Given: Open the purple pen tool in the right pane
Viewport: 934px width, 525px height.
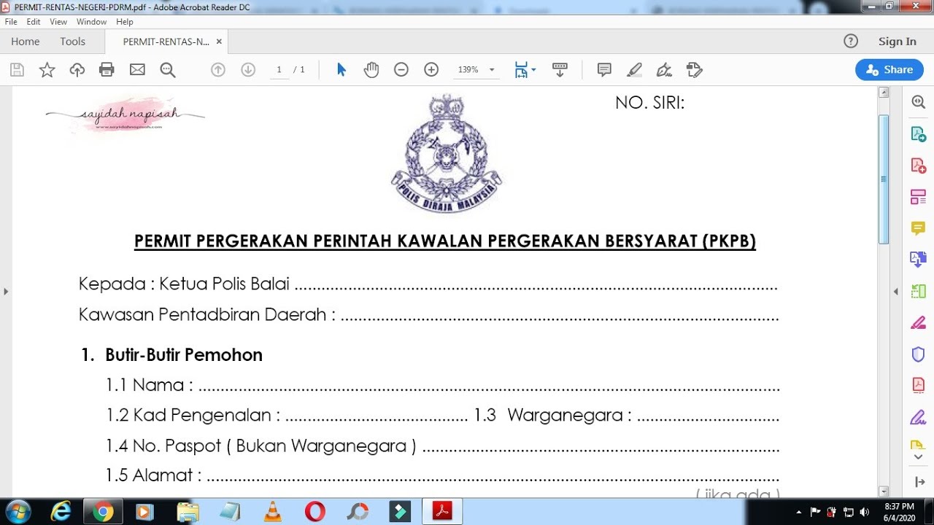Looking at the screenshot, I should (919, 417).
